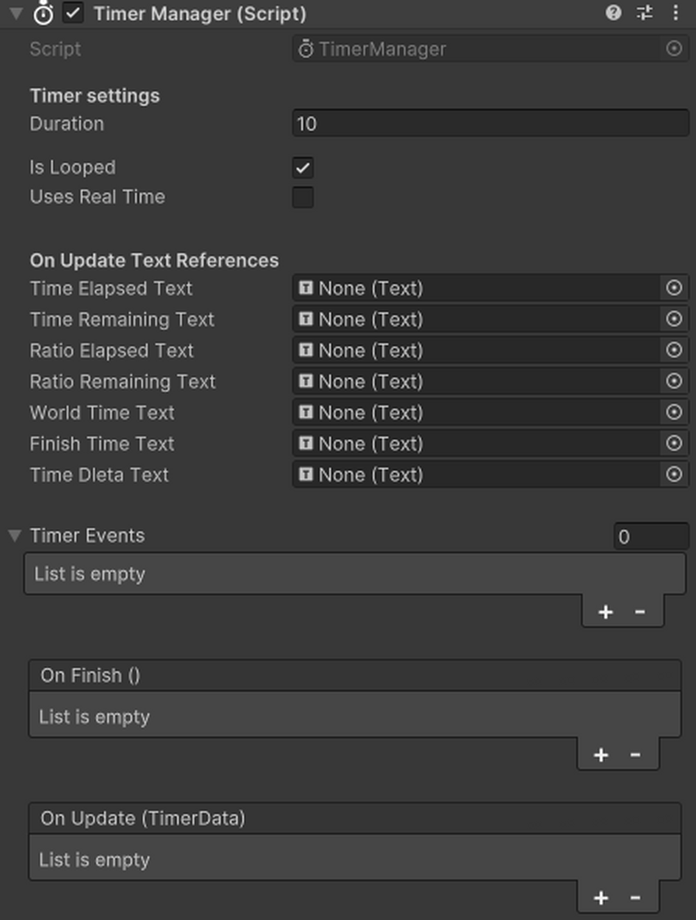696x920 pixels.
Task: Click the Duration value field
Action: pos(488,122)
